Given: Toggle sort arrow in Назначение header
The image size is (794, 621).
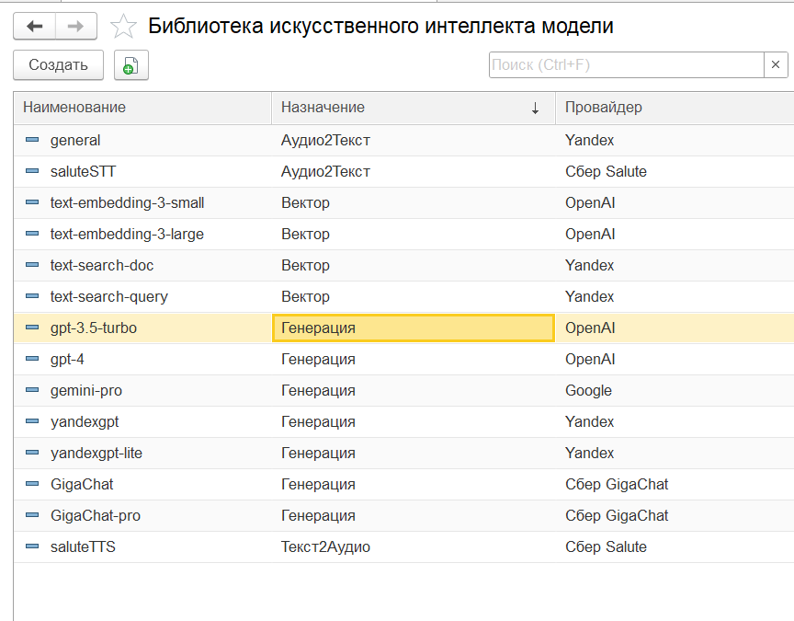Looking at the screenshot, I should [535, 109].
